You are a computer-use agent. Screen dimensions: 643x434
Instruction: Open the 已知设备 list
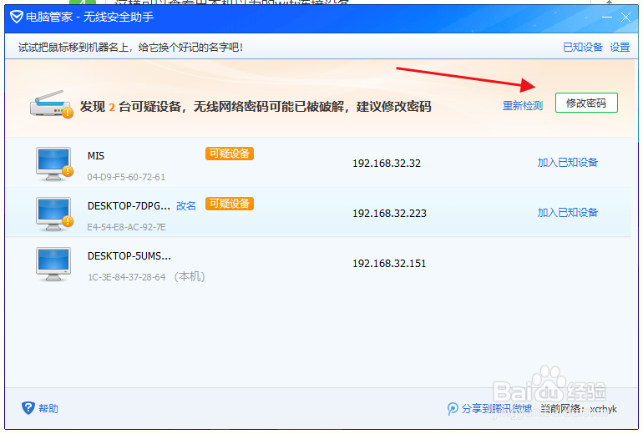click(x=583, y=47)
